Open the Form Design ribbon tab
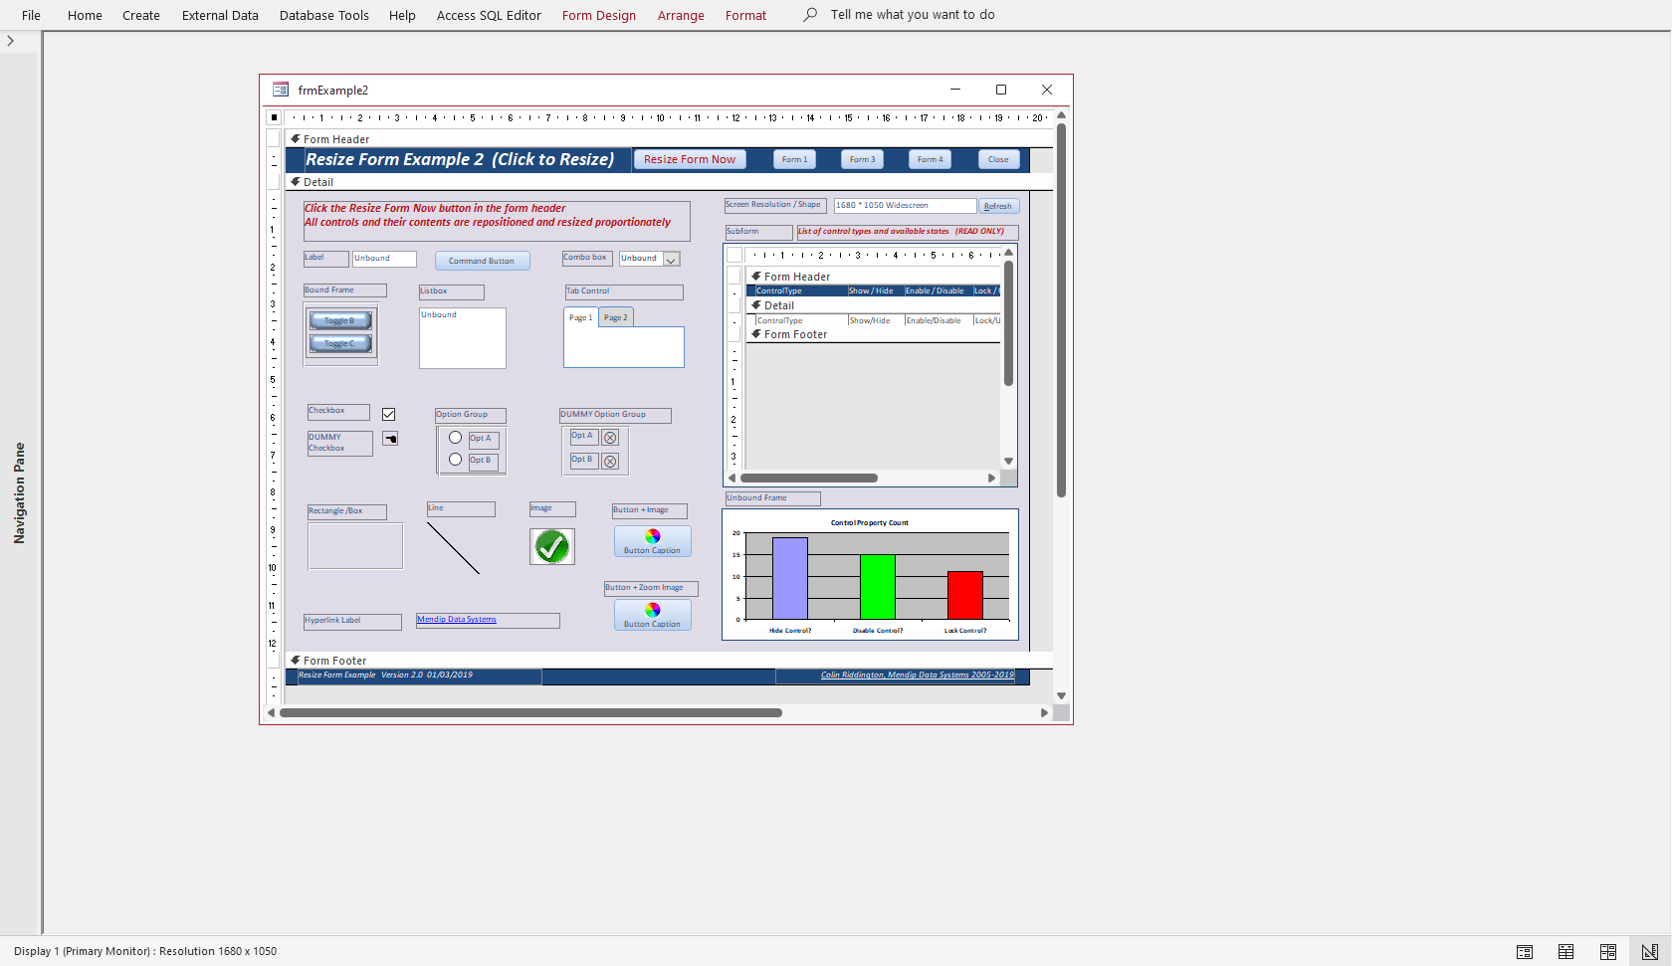Image resolution: width=1672 pixels, height=966 pixels. click(x=598, y=15)
